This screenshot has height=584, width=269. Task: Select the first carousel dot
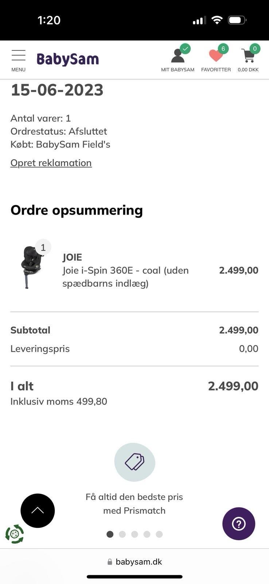point(110,534)
